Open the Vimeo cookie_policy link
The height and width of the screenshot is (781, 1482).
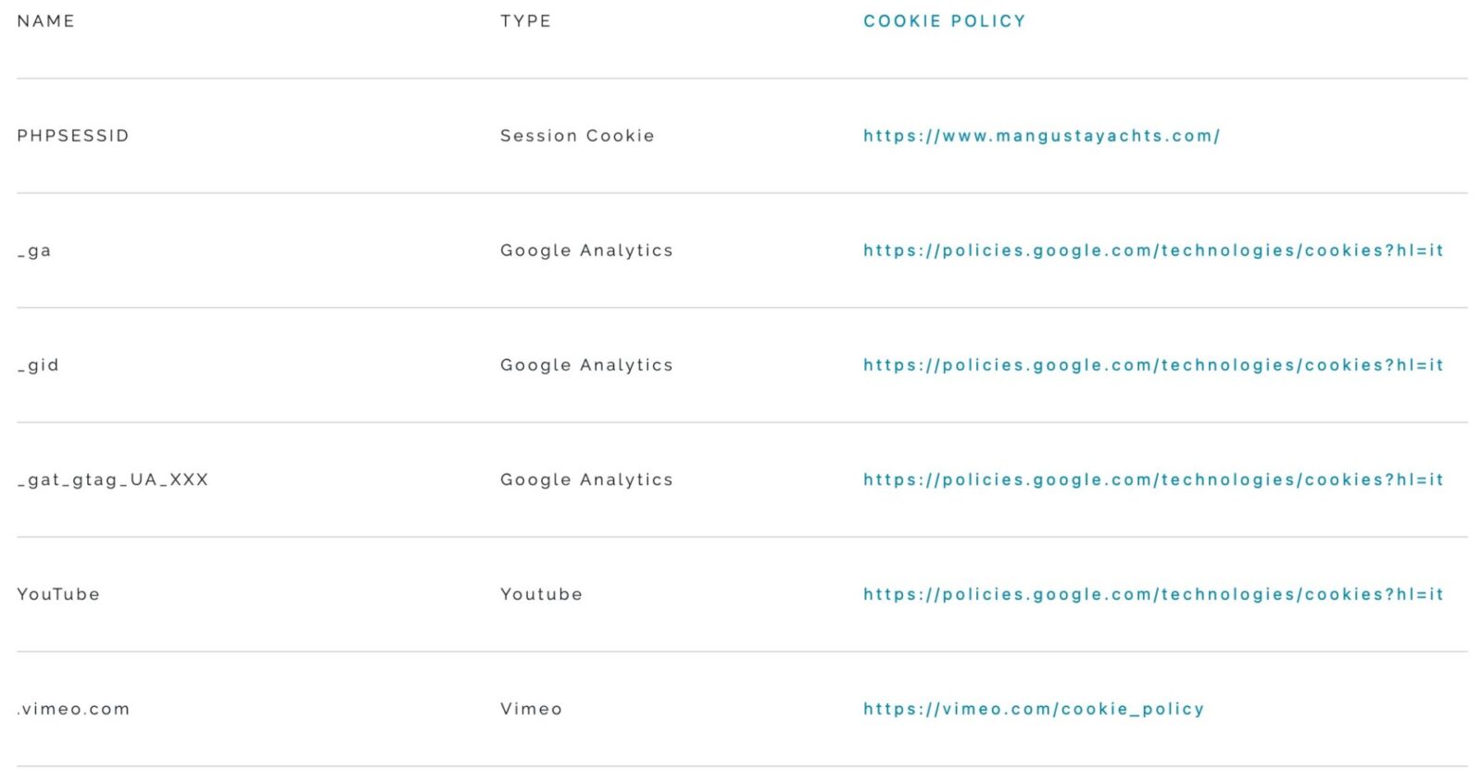click(1034, 710)
